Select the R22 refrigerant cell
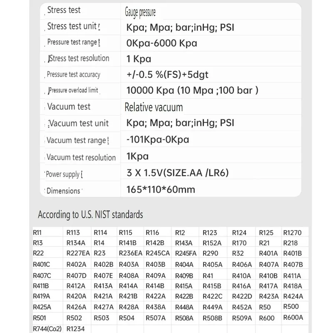Viewport: 333px width, 333px height. pos(38,253)
